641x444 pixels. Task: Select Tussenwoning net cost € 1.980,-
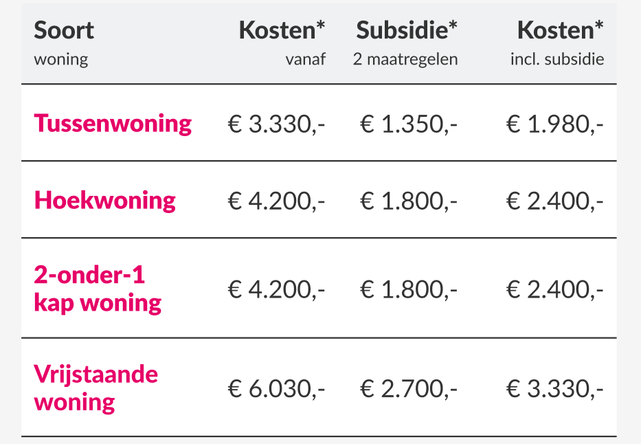pyautogui.click(x=554, y=124)
